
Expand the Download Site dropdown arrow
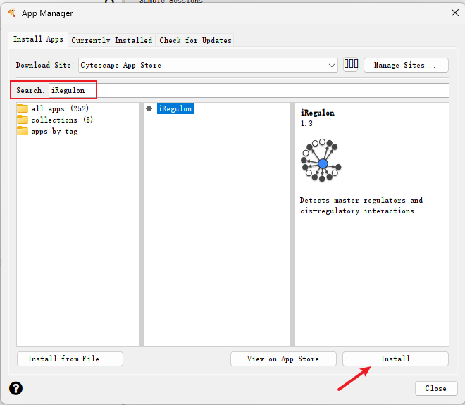point(332,66)
